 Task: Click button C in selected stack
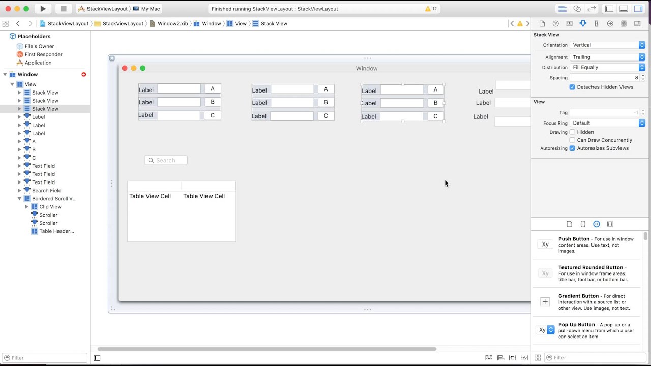click(435, 116)
